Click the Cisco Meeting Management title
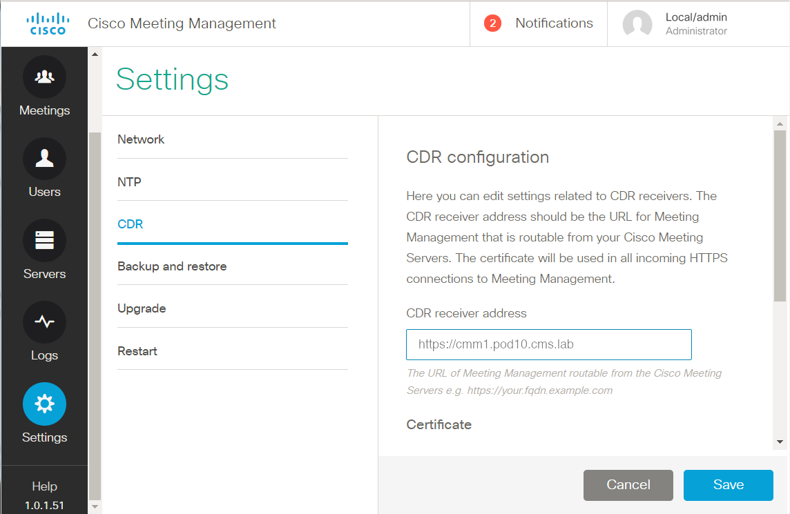The image size is (790, 514). 182,23
